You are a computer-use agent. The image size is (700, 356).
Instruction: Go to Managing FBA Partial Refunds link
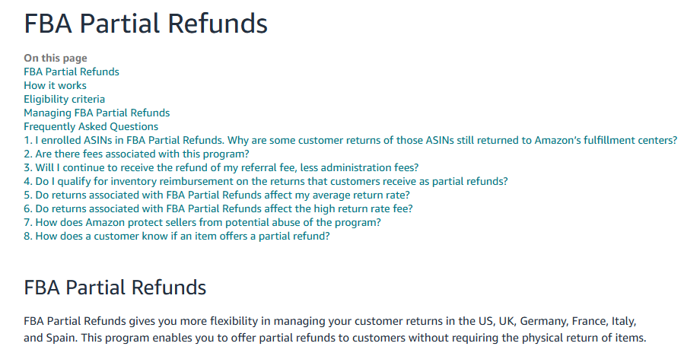(97, 113)
